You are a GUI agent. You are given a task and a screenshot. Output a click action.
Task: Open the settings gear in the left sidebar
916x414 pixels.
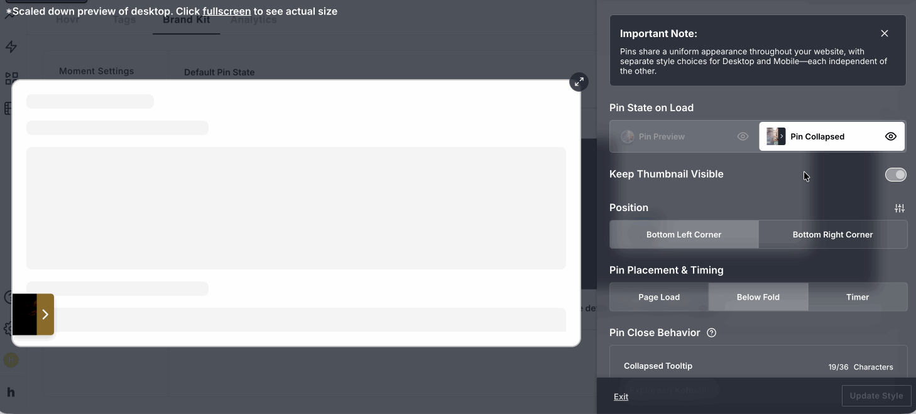pos(8,329)
